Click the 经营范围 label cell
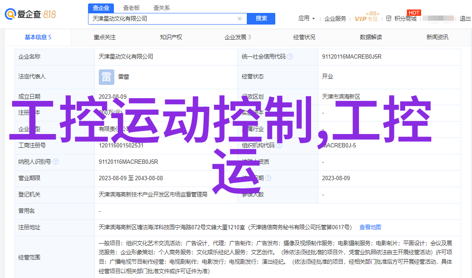 pyautogui.click(x=54, y=257)
